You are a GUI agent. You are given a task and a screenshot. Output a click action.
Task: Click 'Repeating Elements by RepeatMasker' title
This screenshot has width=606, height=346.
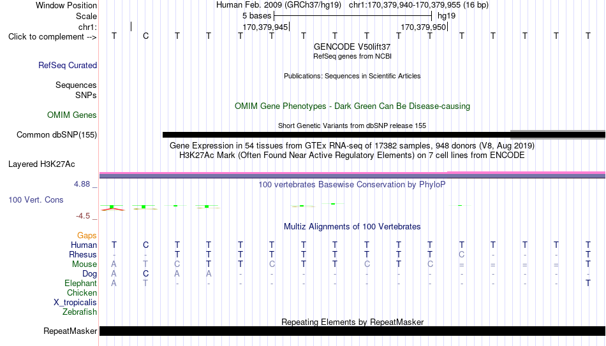(x=352, y=322)
